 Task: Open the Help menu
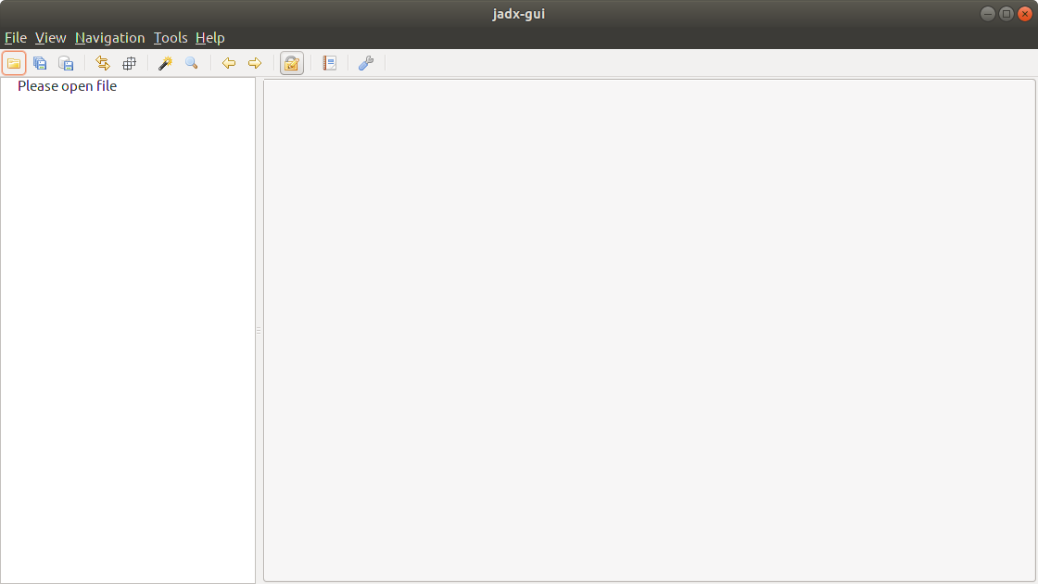pyautogui.click(x=209, y=37)
